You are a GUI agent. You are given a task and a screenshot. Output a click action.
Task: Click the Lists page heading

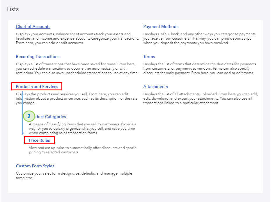tap(13, 9)
